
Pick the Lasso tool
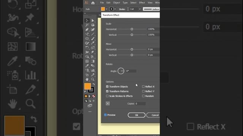[93, 25]
